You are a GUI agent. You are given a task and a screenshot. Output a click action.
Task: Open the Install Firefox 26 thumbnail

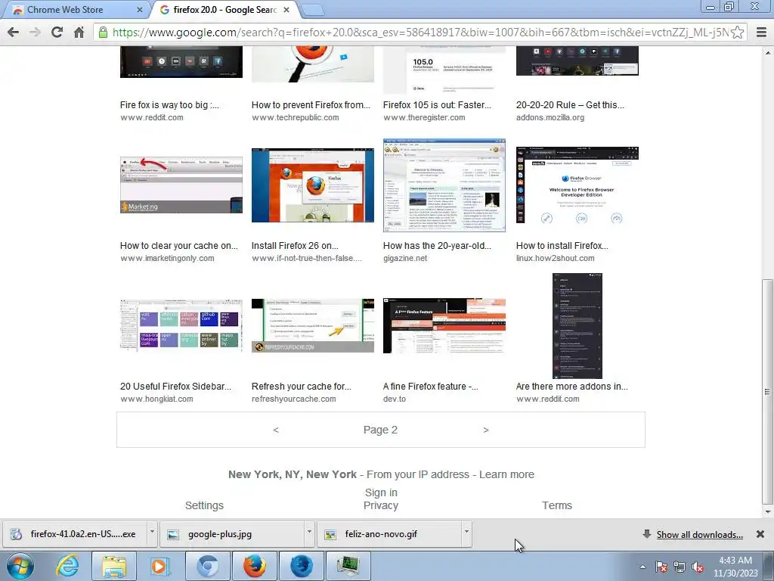(x=312, y=185)
